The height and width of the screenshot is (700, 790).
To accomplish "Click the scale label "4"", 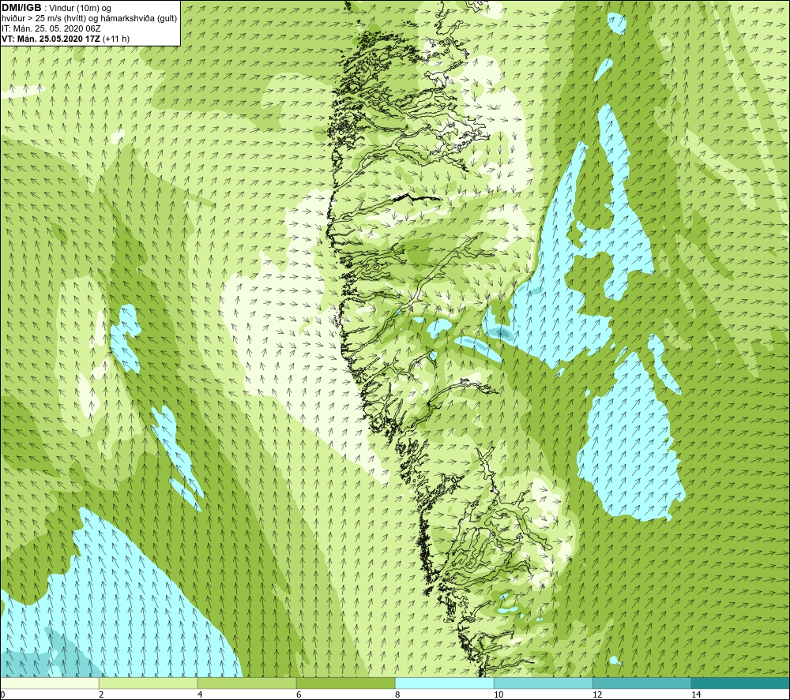I will (x=200, y=694).
